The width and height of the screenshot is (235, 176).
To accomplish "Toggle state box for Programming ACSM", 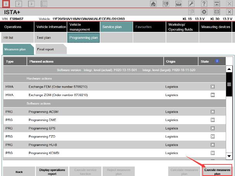I will pyautogui.click(x=213, y=112).
